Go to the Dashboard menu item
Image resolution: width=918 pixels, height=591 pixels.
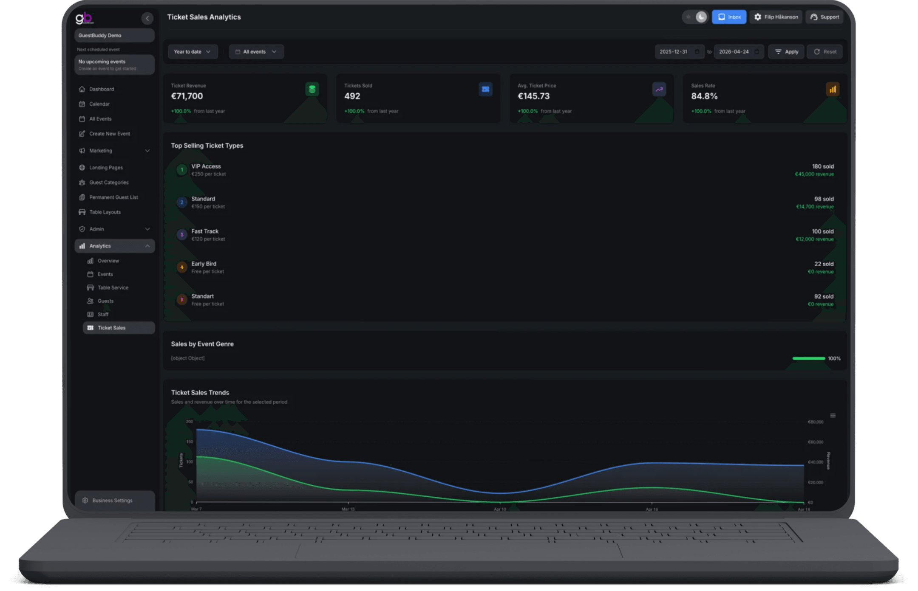(x=102, y=89)
